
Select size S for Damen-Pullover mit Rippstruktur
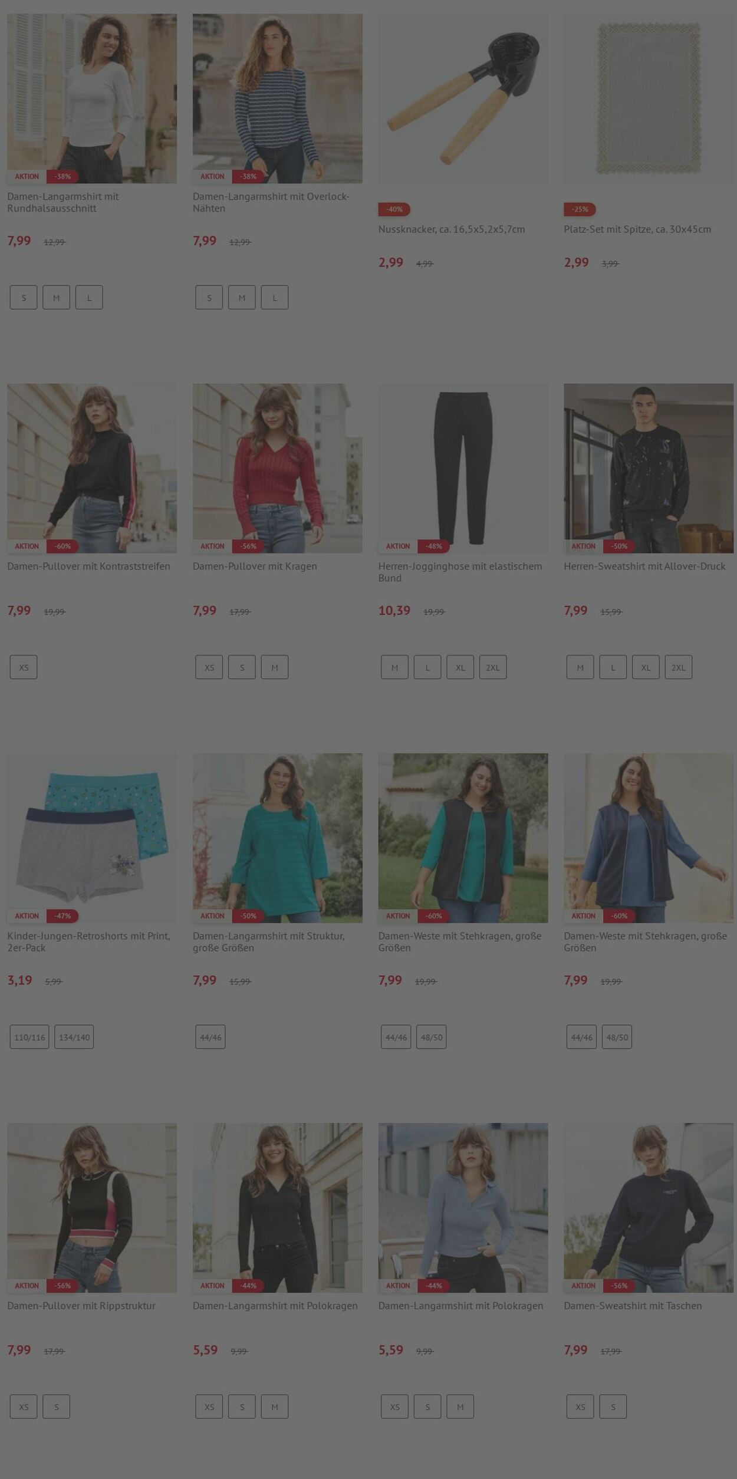(57, 1406)
